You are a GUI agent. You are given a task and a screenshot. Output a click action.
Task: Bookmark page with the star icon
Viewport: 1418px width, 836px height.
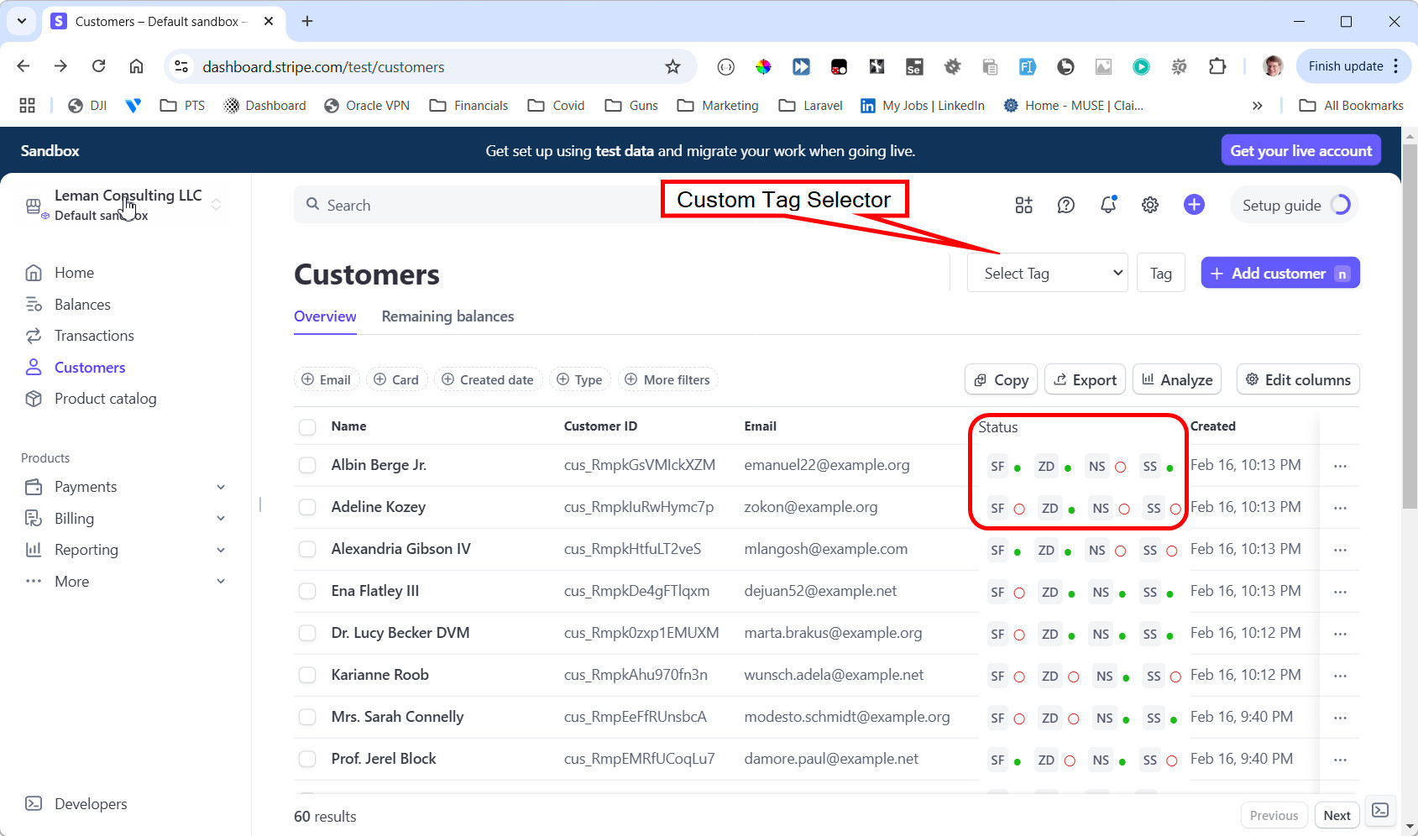(x=672, y=66)
